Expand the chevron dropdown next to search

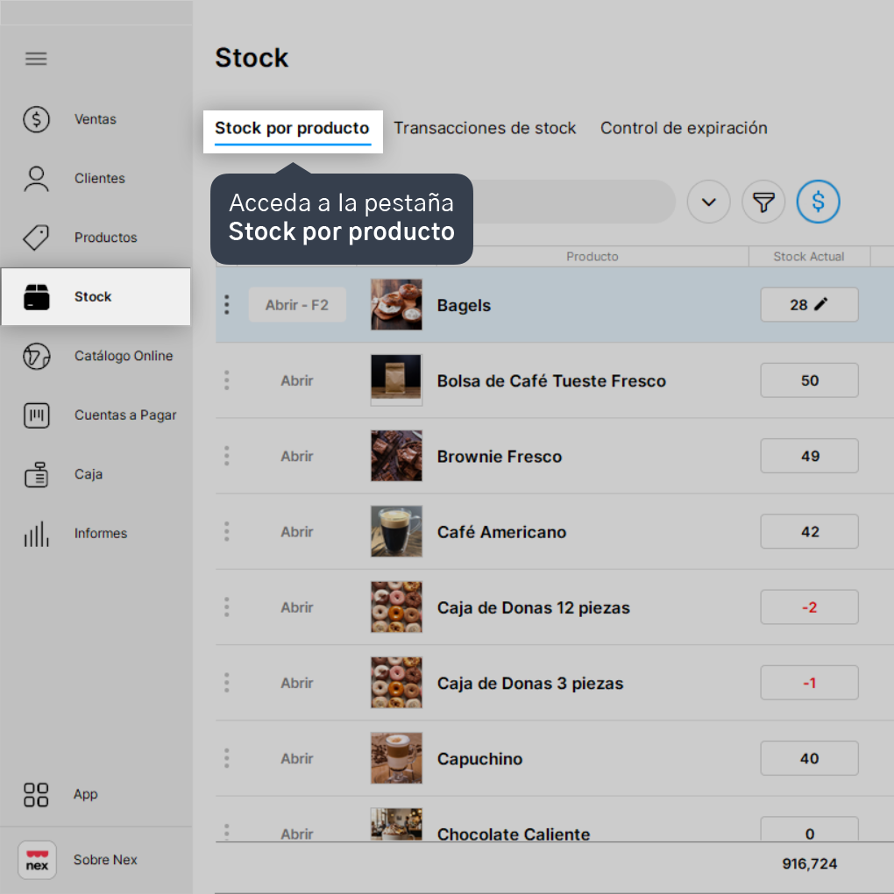[708, 202]
